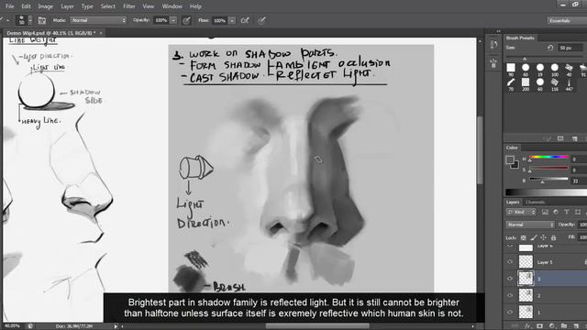
Task: Click the restore brush size icon
Action: pyautogui.click(x=550, y=48)
